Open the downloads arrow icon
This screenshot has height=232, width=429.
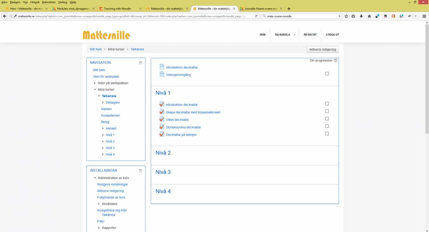[362, 16]
